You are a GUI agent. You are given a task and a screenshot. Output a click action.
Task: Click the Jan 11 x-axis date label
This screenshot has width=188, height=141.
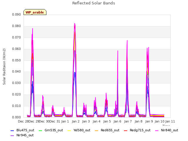pyautogui.click(x=170, y=121)
